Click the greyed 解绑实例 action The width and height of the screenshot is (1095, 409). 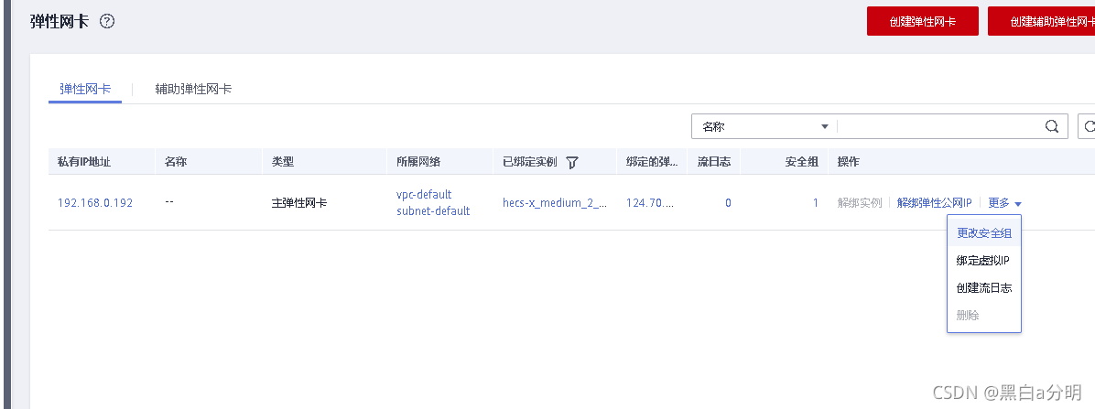coord(860,203)
